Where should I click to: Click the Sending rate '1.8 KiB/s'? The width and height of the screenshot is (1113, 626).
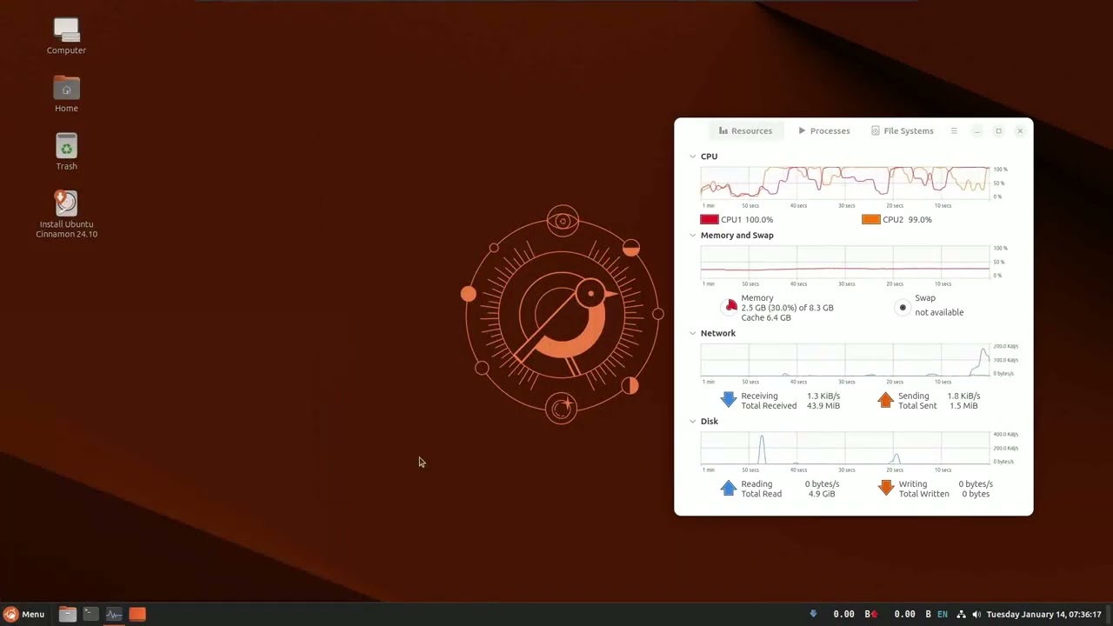(963, 396)
